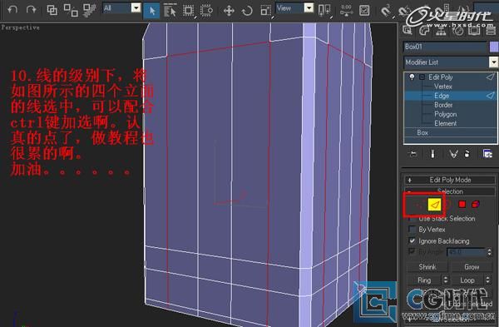This screenshot has width=499, height=327.
Task: Open the Motion command panel tab
Action: tap(457, 30)
